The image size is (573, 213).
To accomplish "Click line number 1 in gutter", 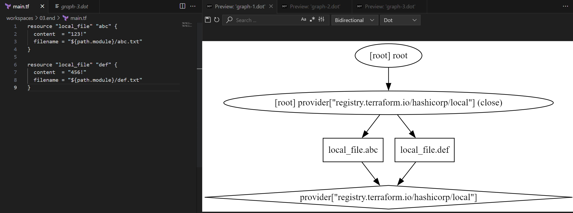I will [x=15, y=26].
